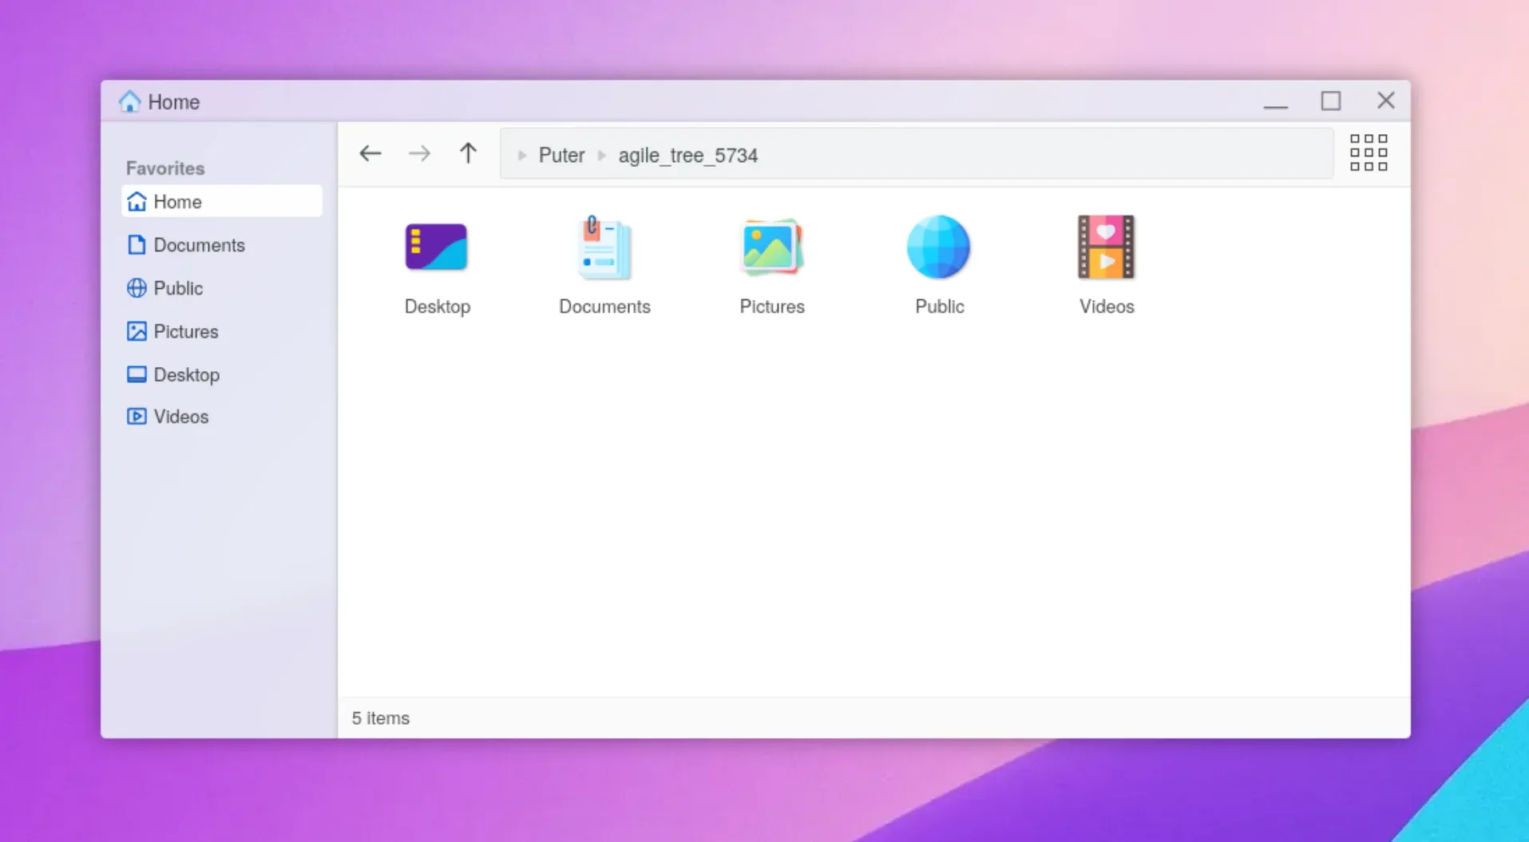Select Home in the Favorites sidebar

177,201
